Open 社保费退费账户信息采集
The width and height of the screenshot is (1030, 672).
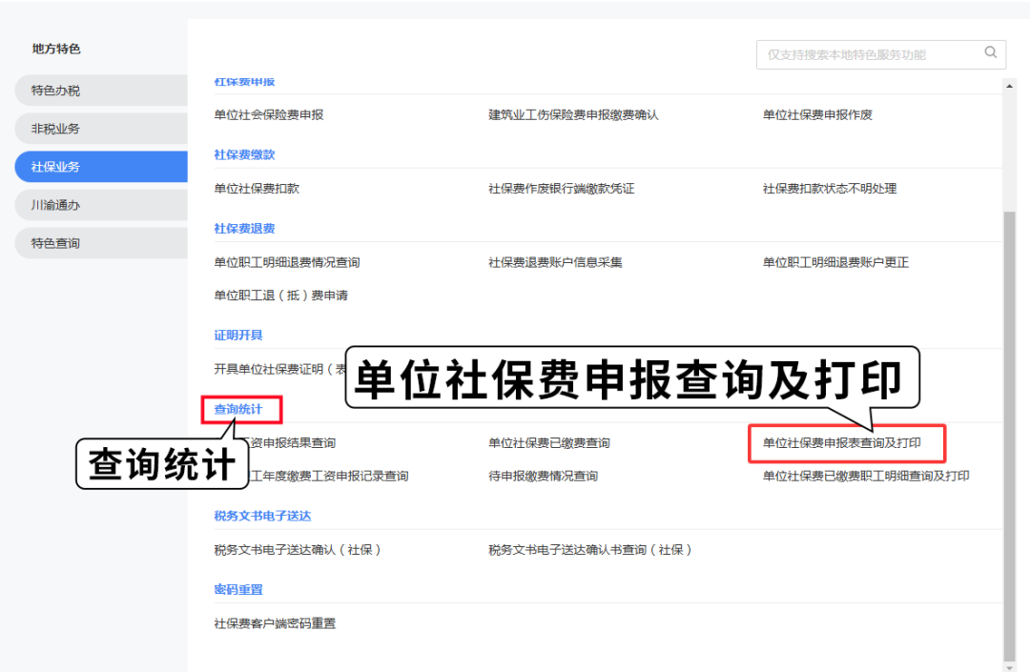[555, 262]
